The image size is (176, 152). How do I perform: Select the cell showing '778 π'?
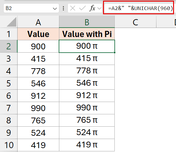(x=87, y=71)
